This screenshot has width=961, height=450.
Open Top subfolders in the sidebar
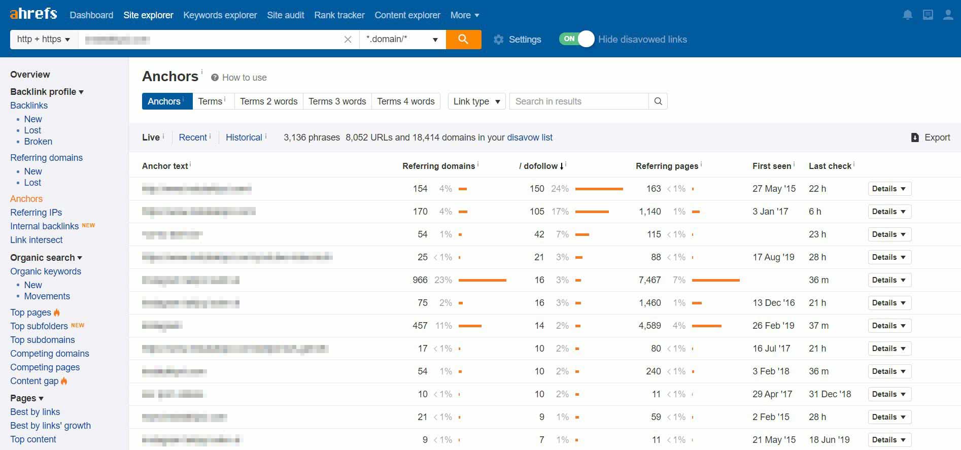pyautogui.click(x=39, y=326)
